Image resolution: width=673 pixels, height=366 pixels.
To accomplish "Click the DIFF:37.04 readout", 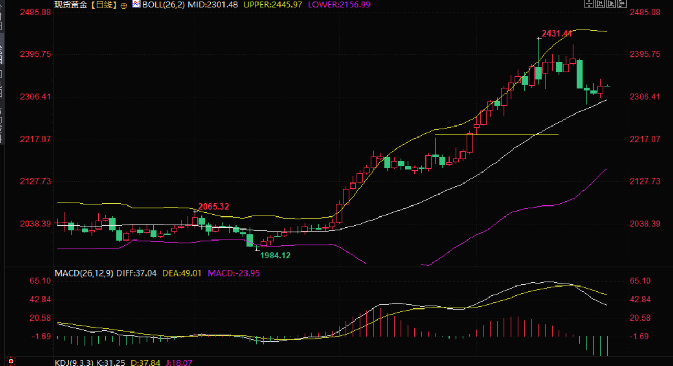I will tap(136, 273).
